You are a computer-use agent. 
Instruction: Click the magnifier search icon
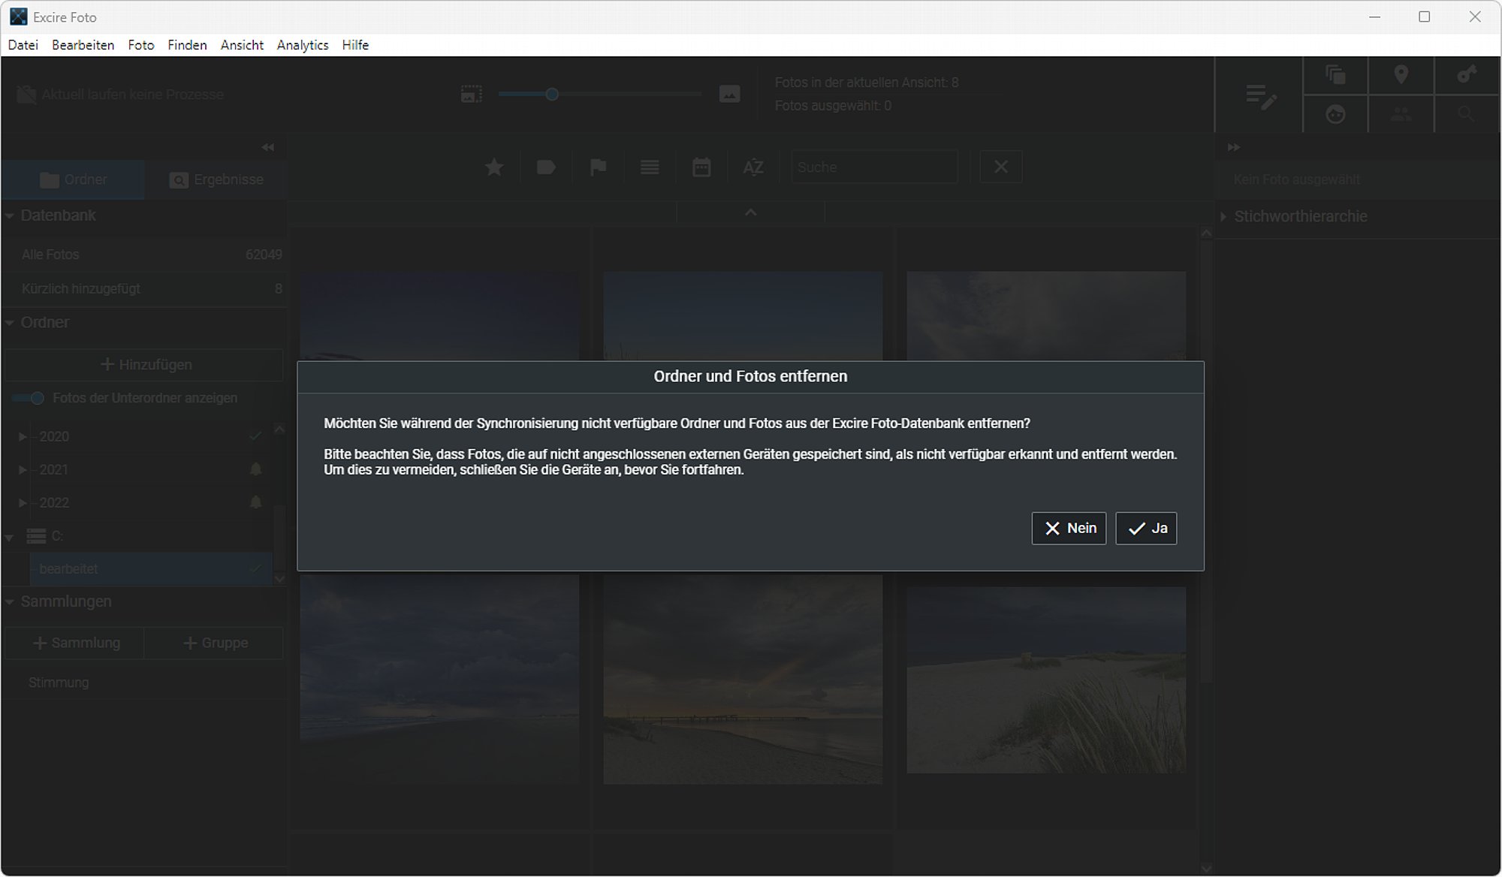[x=1466, y=114]
